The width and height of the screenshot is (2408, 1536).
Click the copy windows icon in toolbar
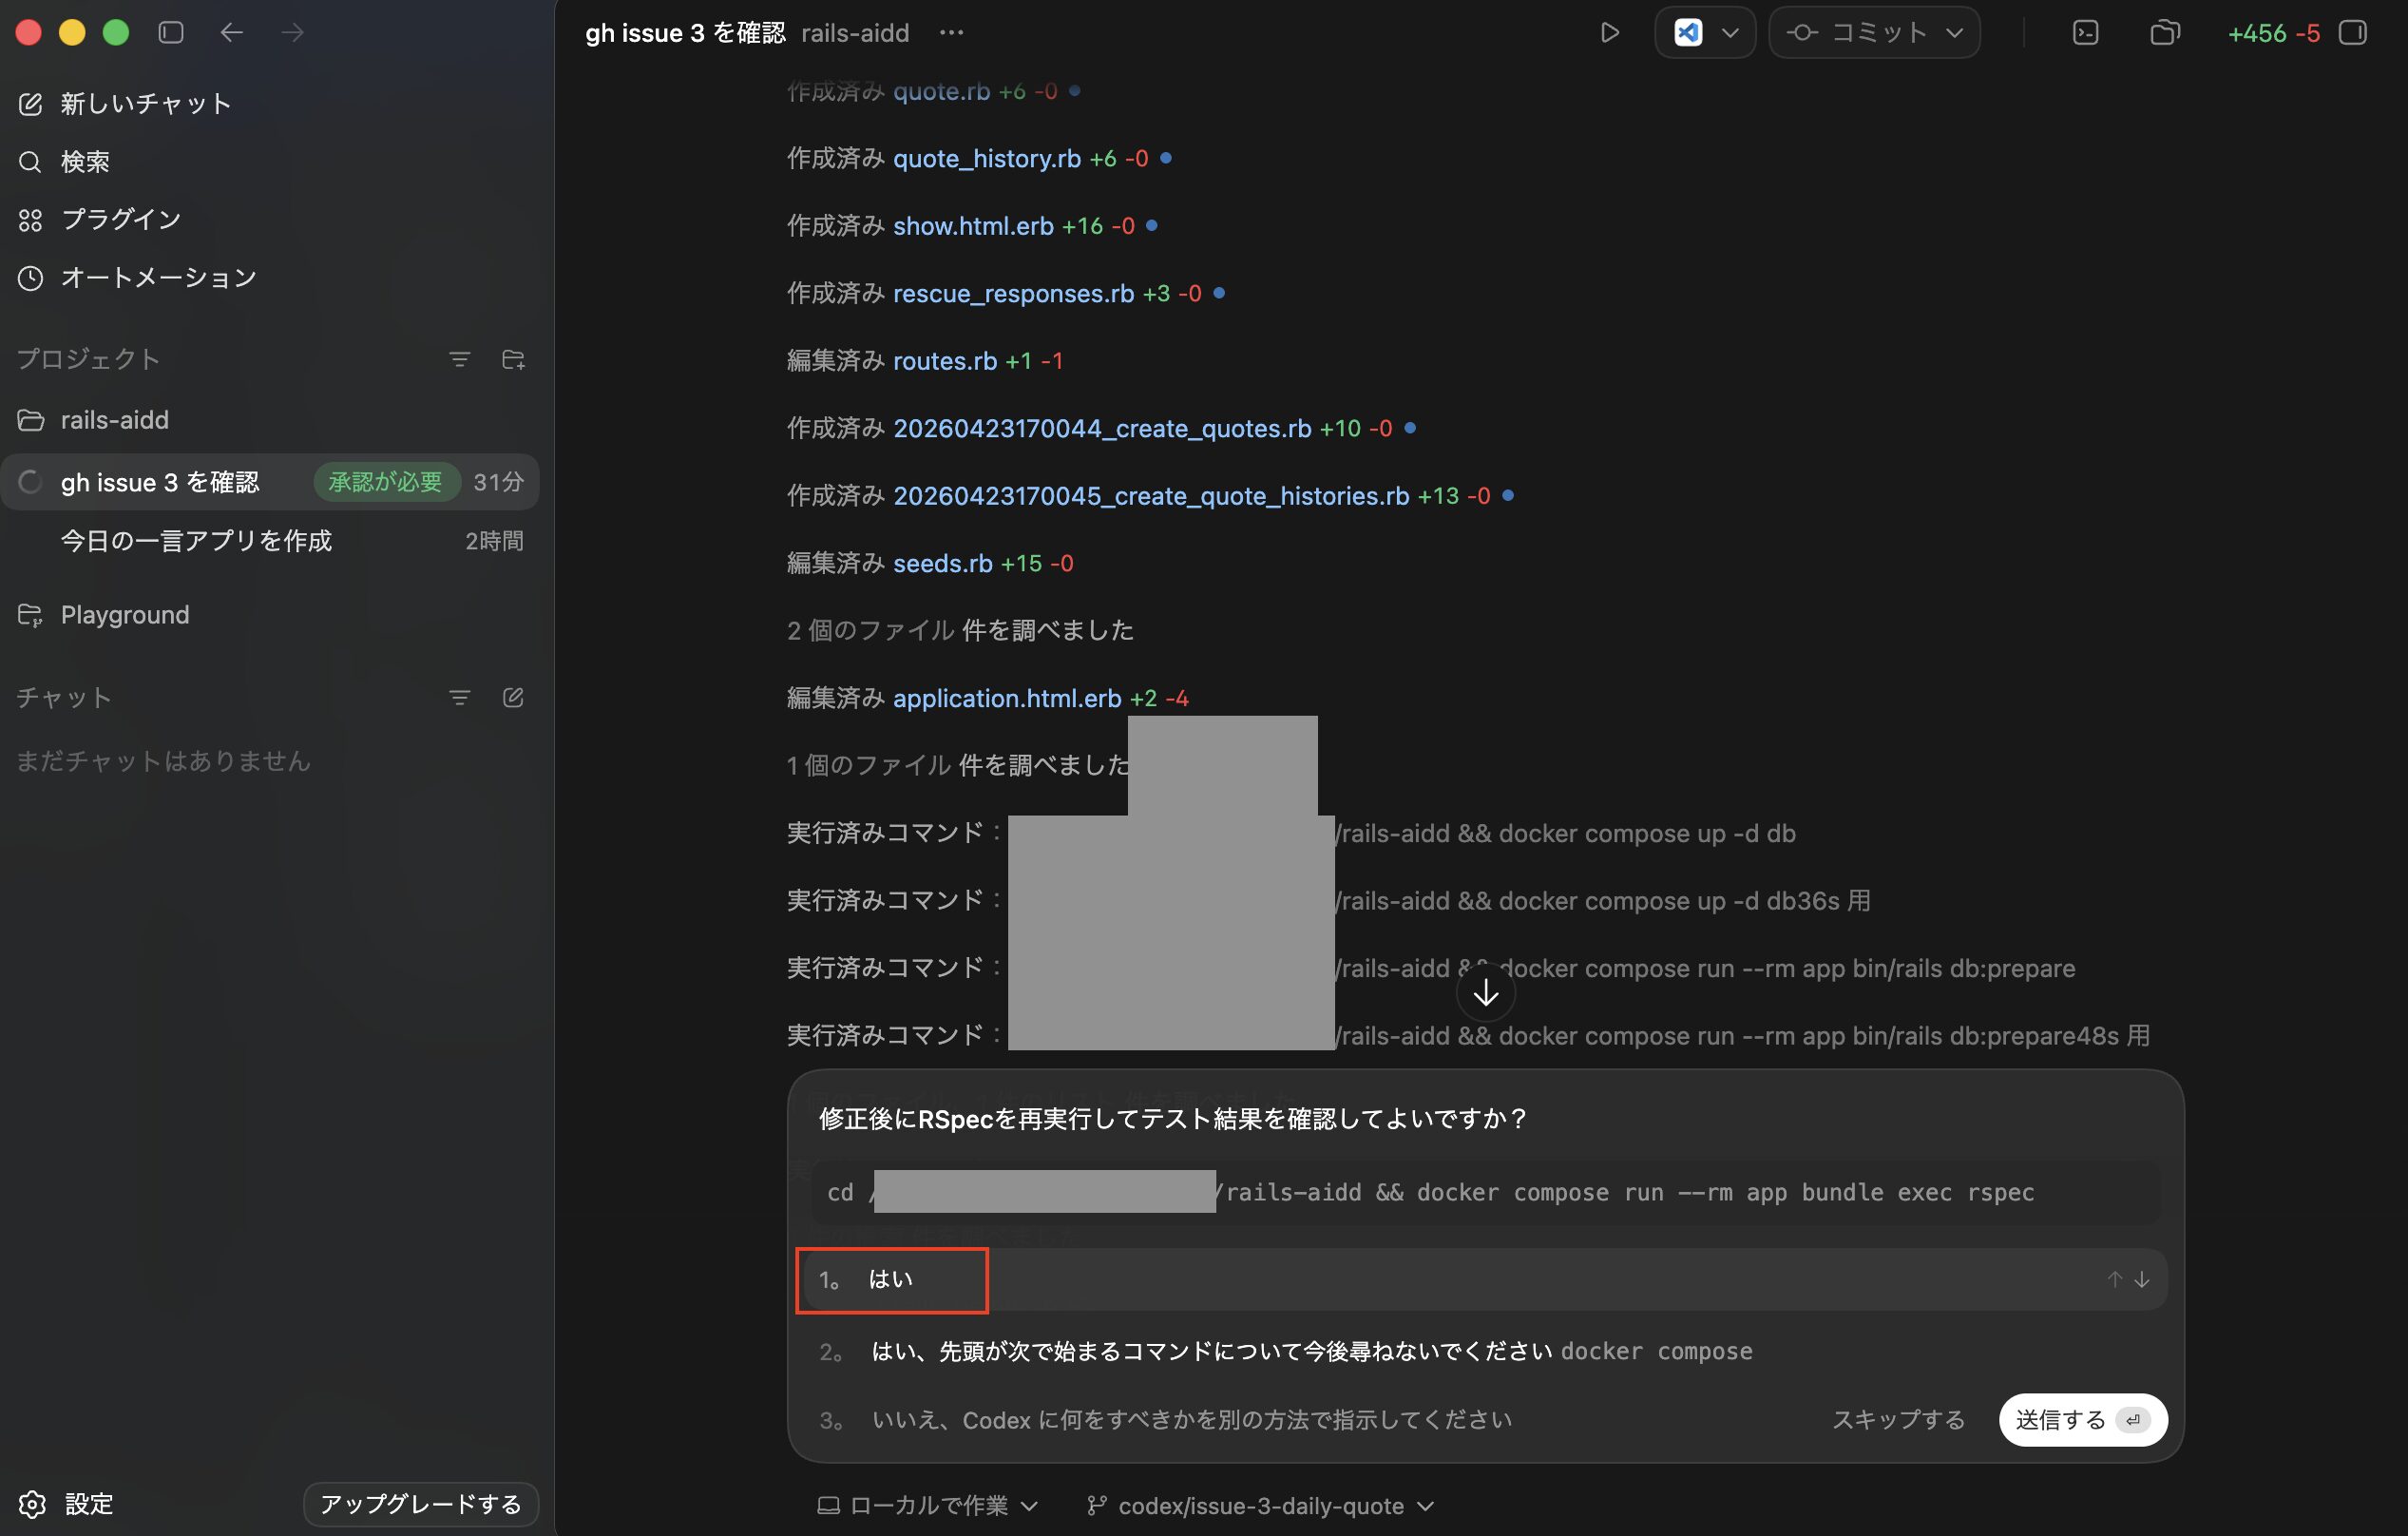coord(2164,33)
